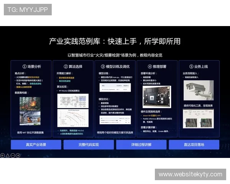The width and height of the screenshot is (230, 184).
Task: Select text 提供可视化工具，呈现效果
Action: 198,105
